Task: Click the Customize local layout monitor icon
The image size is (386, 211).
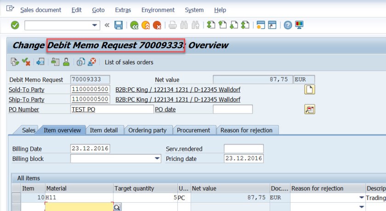Action: (299, 25)
